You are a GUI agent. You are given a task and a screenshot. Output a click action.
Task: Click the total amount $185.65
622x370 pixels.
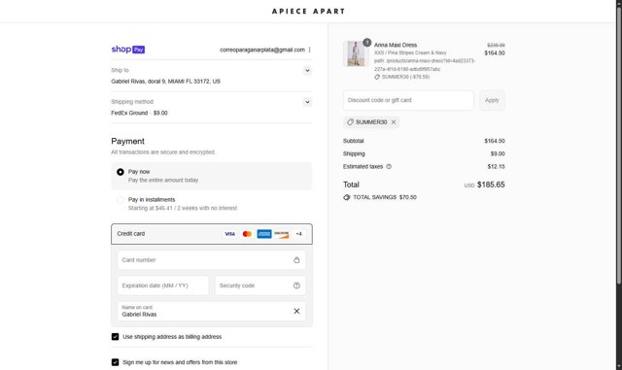(x=491, y=185)
